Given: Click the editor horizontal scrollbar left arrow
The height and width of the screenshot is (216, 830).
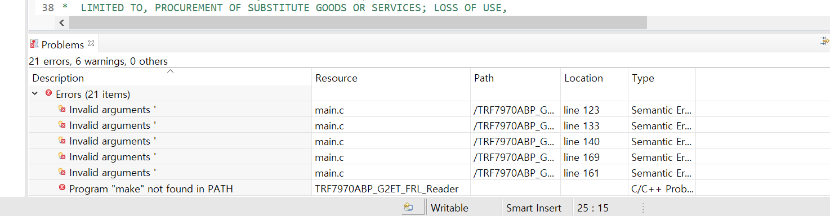Looking at the screenshot, I should [x=61, y=22].
